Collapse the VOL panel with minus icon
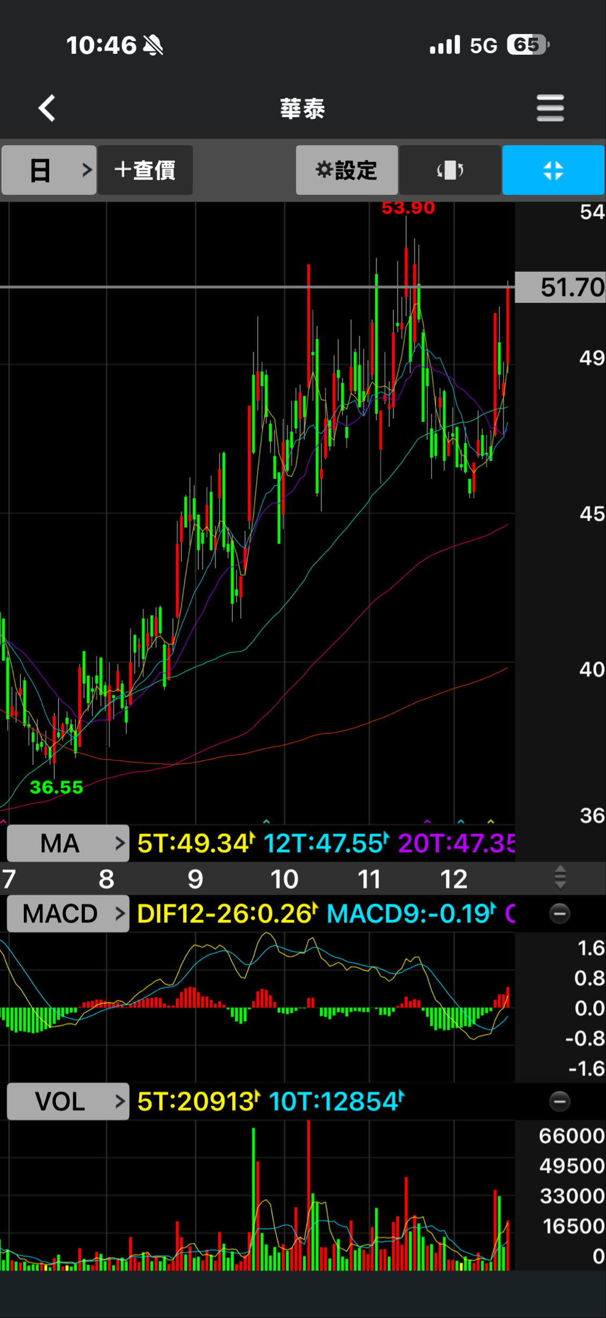606x1318 pixels. (x=559, y=1101)
